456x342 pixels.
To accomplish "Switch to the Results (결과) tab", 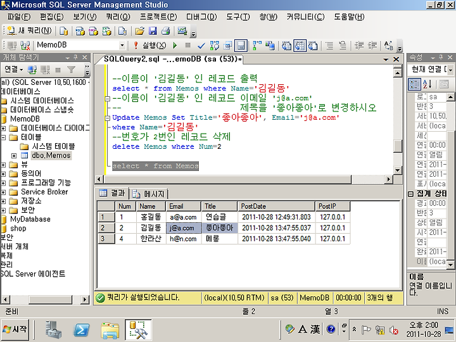I will (x=112, y=193).
